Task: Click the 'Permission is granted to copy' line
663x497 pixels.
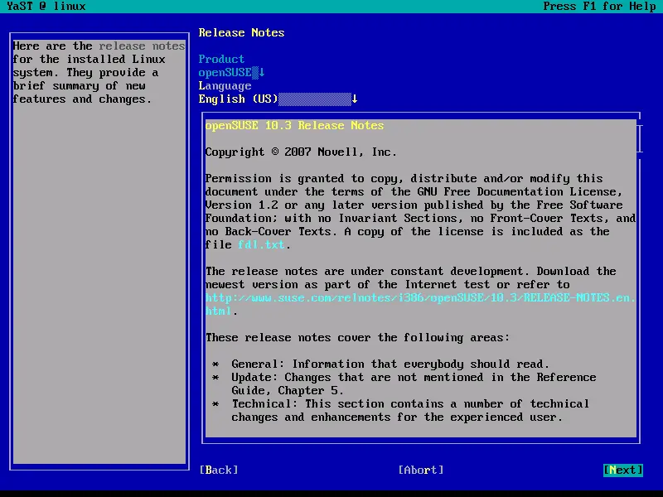Action: coord(404,178)
